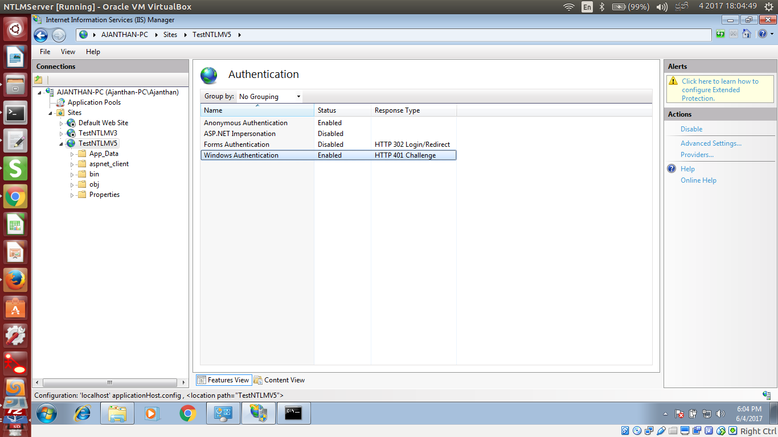Image resolution: width=778 pixels, height=437 pixels.
Task: Click the Extended Protection alert link
Action: click(720, 90)
